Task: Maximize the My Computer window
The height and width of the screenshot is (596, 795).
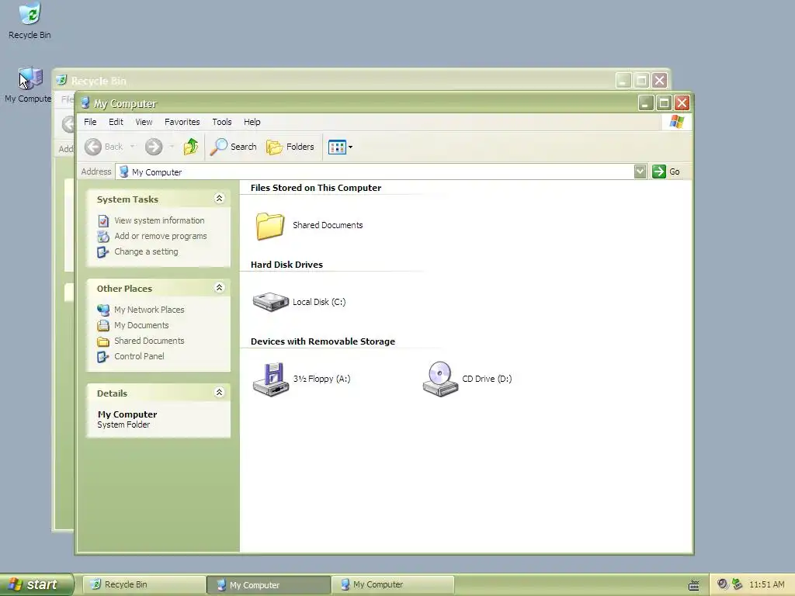Action: pos(664,103)
